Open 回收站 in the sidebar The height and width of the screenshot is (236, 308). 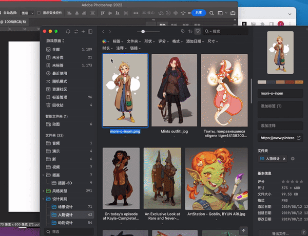pos(69,105)
